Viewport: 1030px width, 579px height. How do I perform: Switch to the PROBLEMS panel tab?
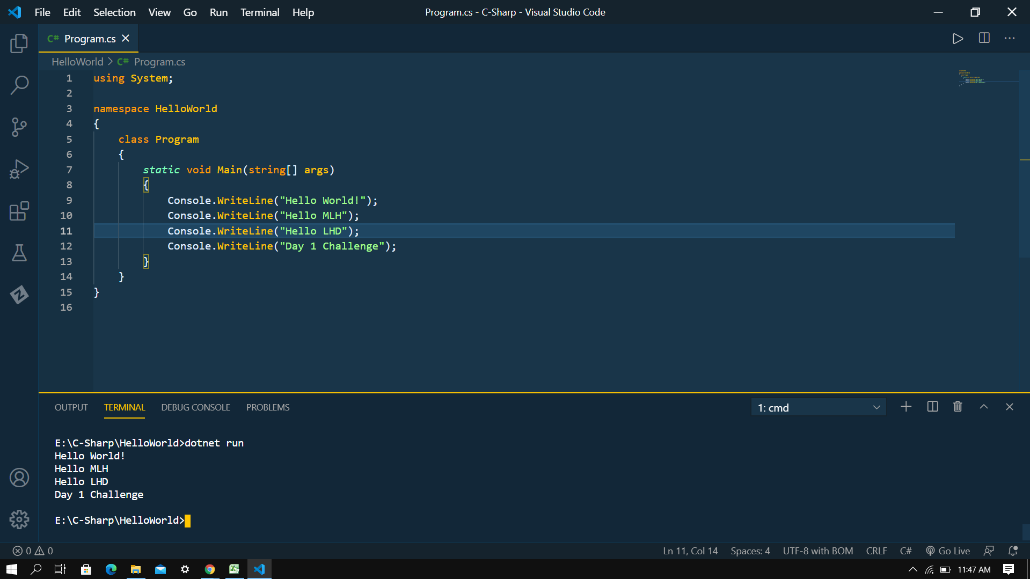pyautogui.click(x=268, y=407)
